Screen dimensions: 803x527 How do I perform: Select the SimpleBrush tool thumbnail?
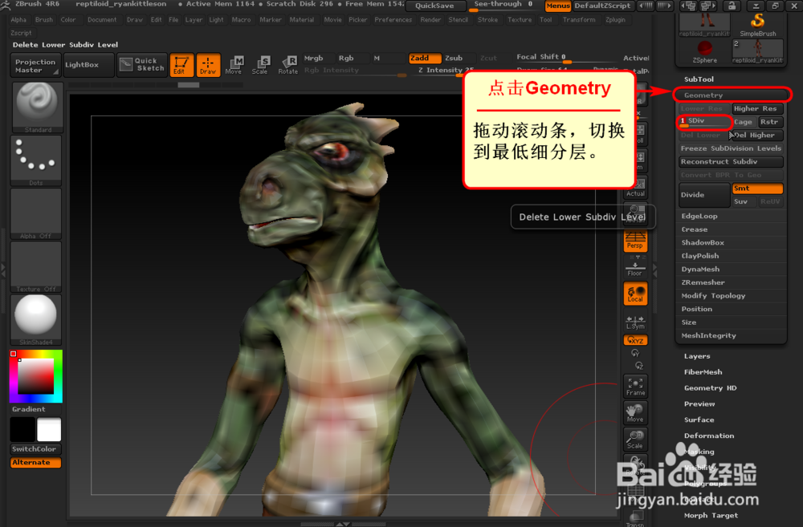(757, 24)
